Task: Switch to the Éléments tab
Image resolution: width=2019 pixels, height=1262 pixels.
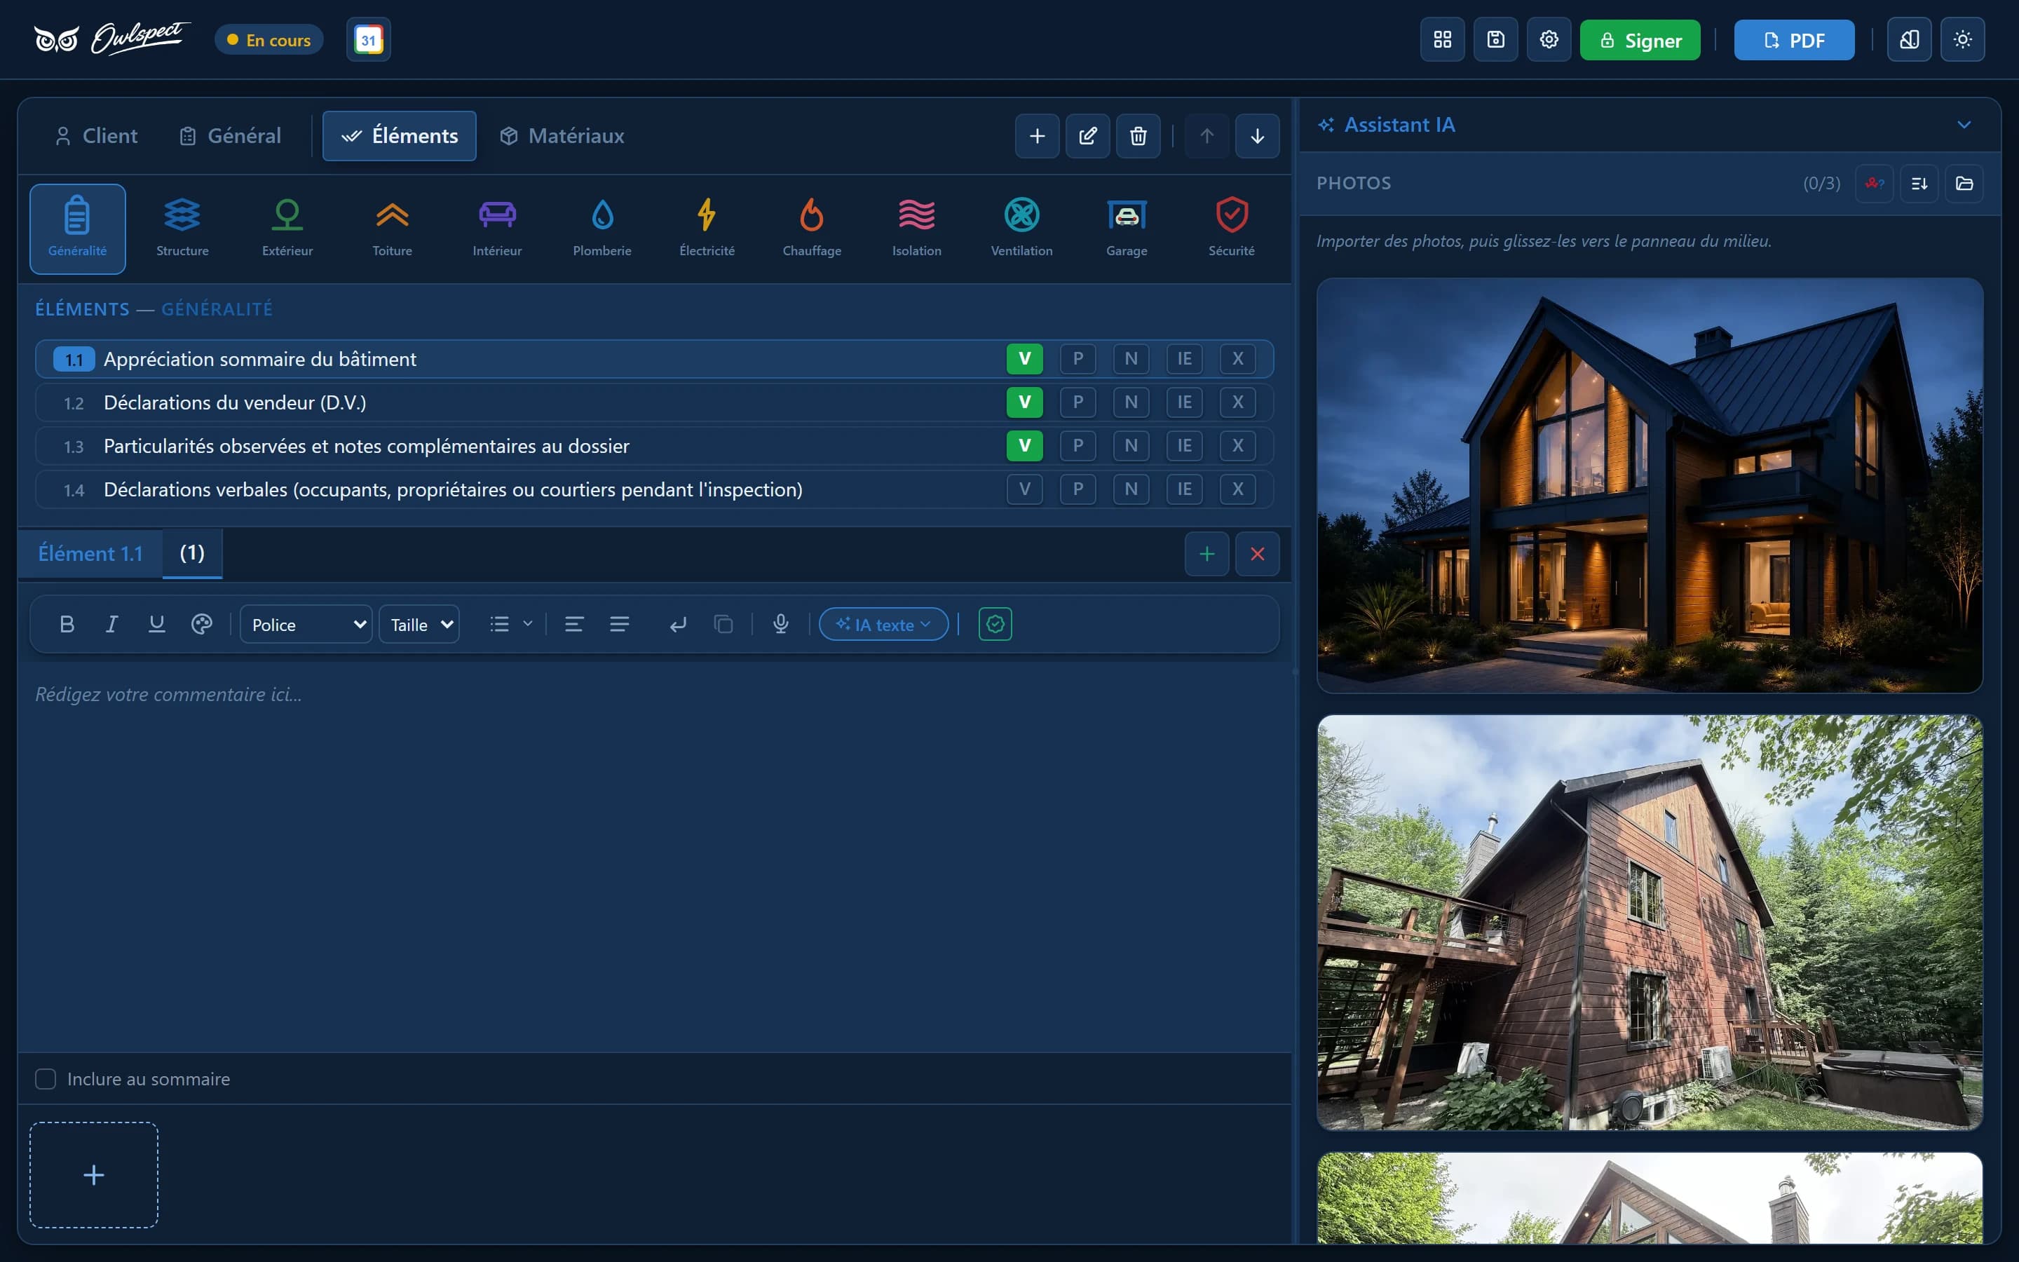Action: (x=400, y=136)
